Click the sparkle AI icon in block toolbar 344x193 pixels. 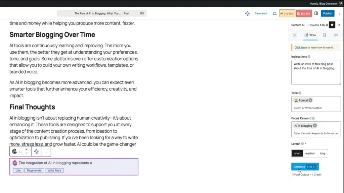click(x=36, y=151)
